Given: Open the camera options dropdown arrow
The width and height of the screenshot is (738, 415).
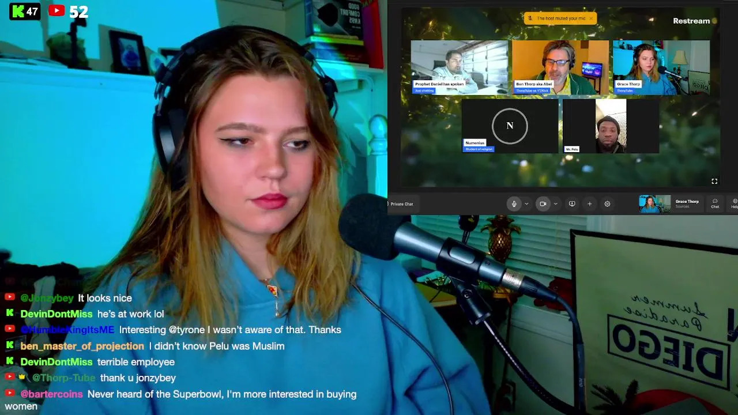Looking at the screenshot, I should click(556, 203).
